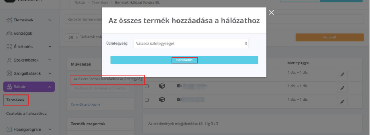Click the box icon in third product row

(x=162, y=100)
